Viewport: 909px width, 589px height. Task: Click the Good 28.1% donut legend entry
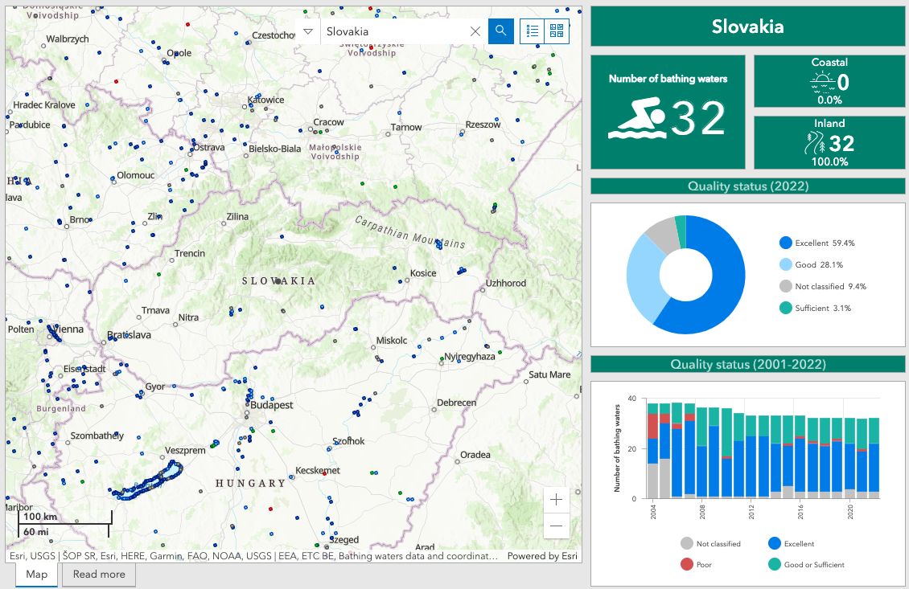[x=818, y=264]
